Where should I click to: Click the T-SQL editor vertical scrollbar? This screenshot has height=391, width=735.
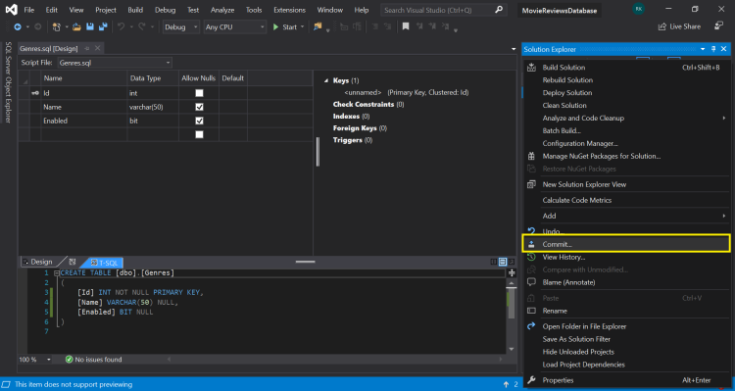pyautogui.click(x=512, y=315)
